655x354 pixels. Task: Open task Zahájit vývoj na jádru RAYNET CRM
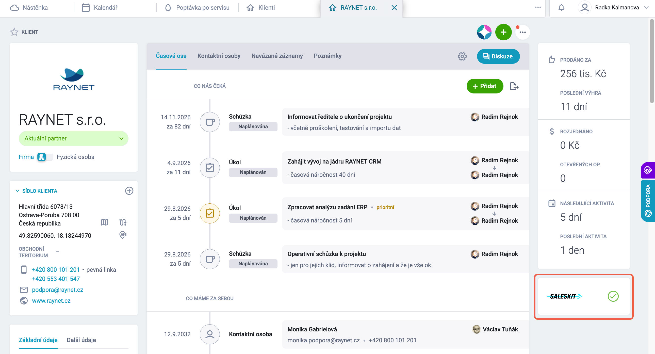point(334,162)
